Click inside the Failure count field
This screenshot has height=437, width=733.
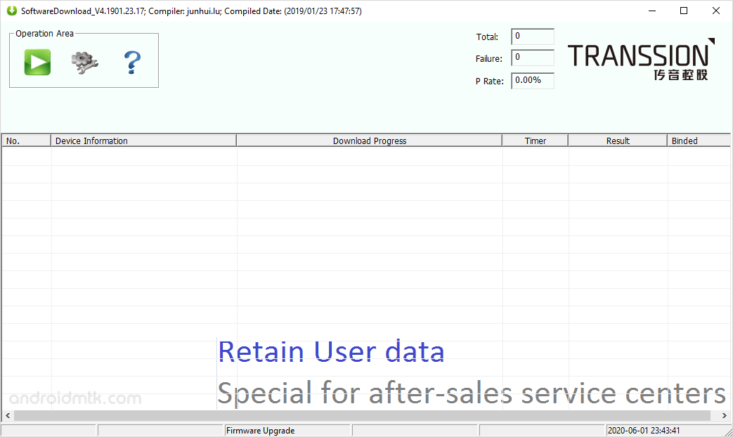[x=532, y=58]
